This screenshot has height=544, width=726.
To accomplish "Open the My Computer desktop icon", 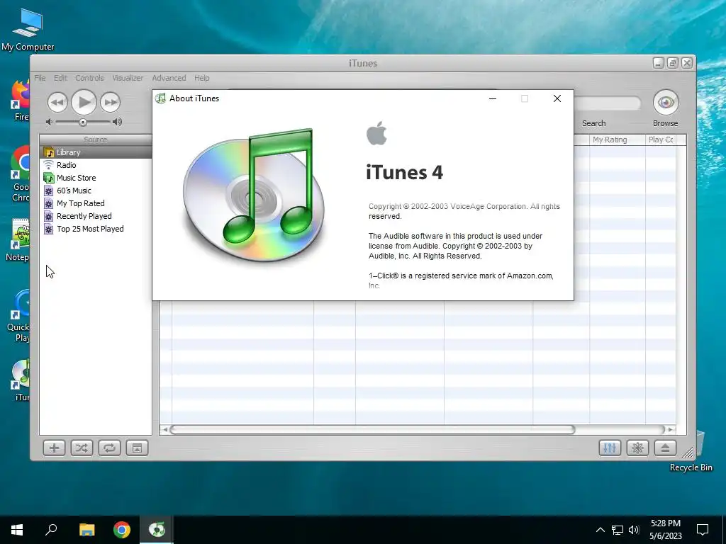I will [x=28, y=30].
